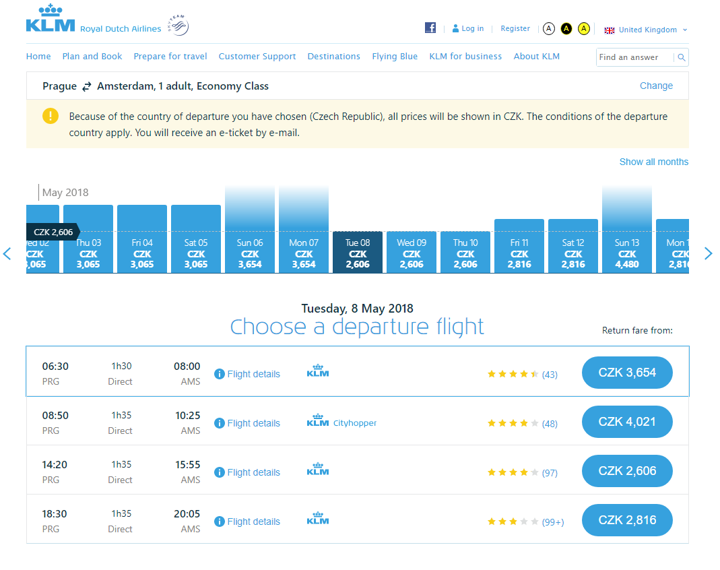Select Wed 09 date bar
The height and width of the screenshot is (570, 720).
[x=412, y=252]
